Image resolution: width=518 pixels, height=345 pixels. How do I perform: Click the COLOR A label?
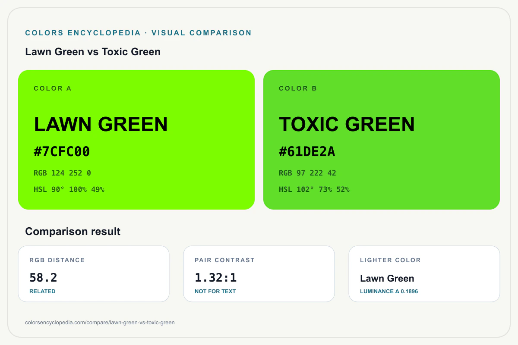[x=53, y=88]
